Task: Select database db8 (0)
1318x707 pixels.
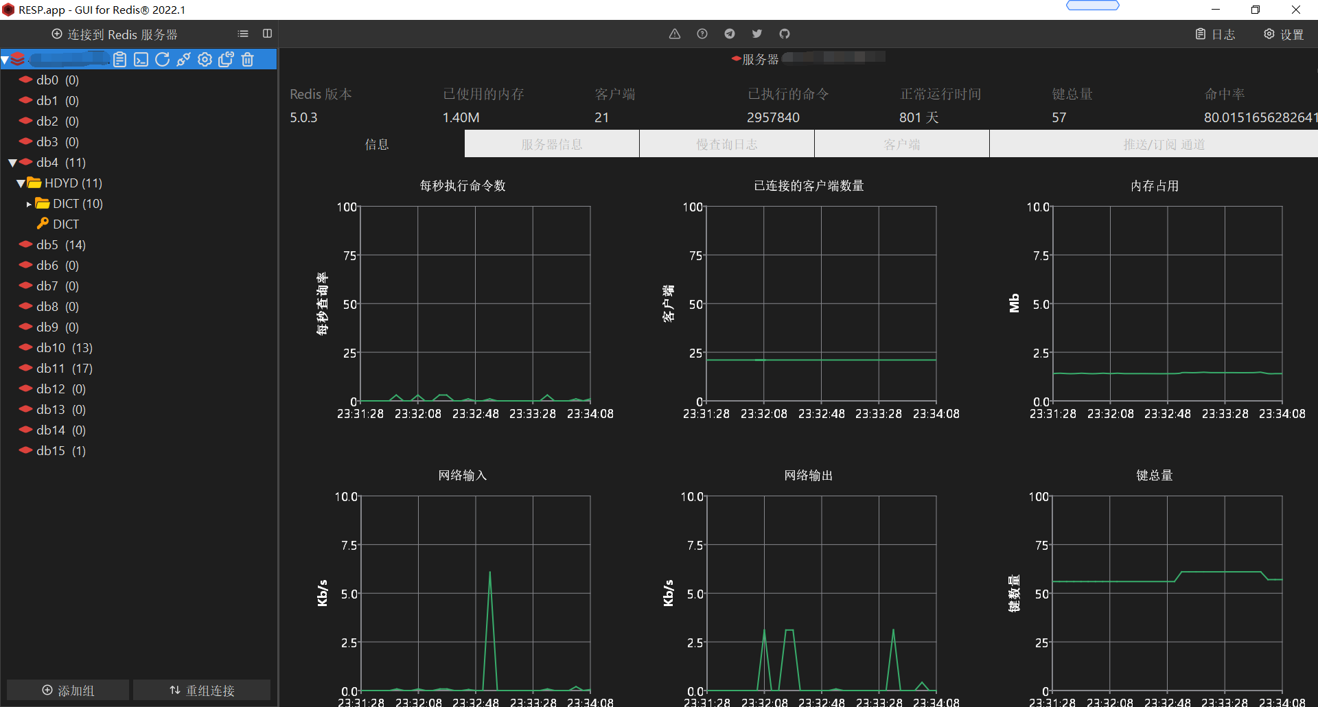Action: pos(58,306)
